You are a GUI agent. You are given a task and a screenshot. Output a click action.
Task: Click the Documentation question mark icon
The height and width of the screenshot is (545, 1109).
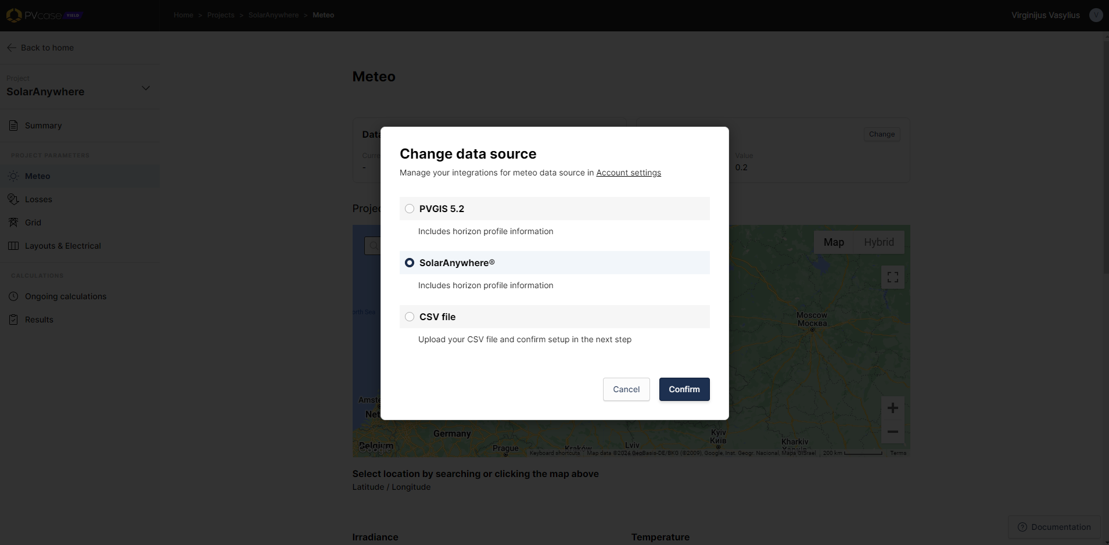click(1022, 527)
